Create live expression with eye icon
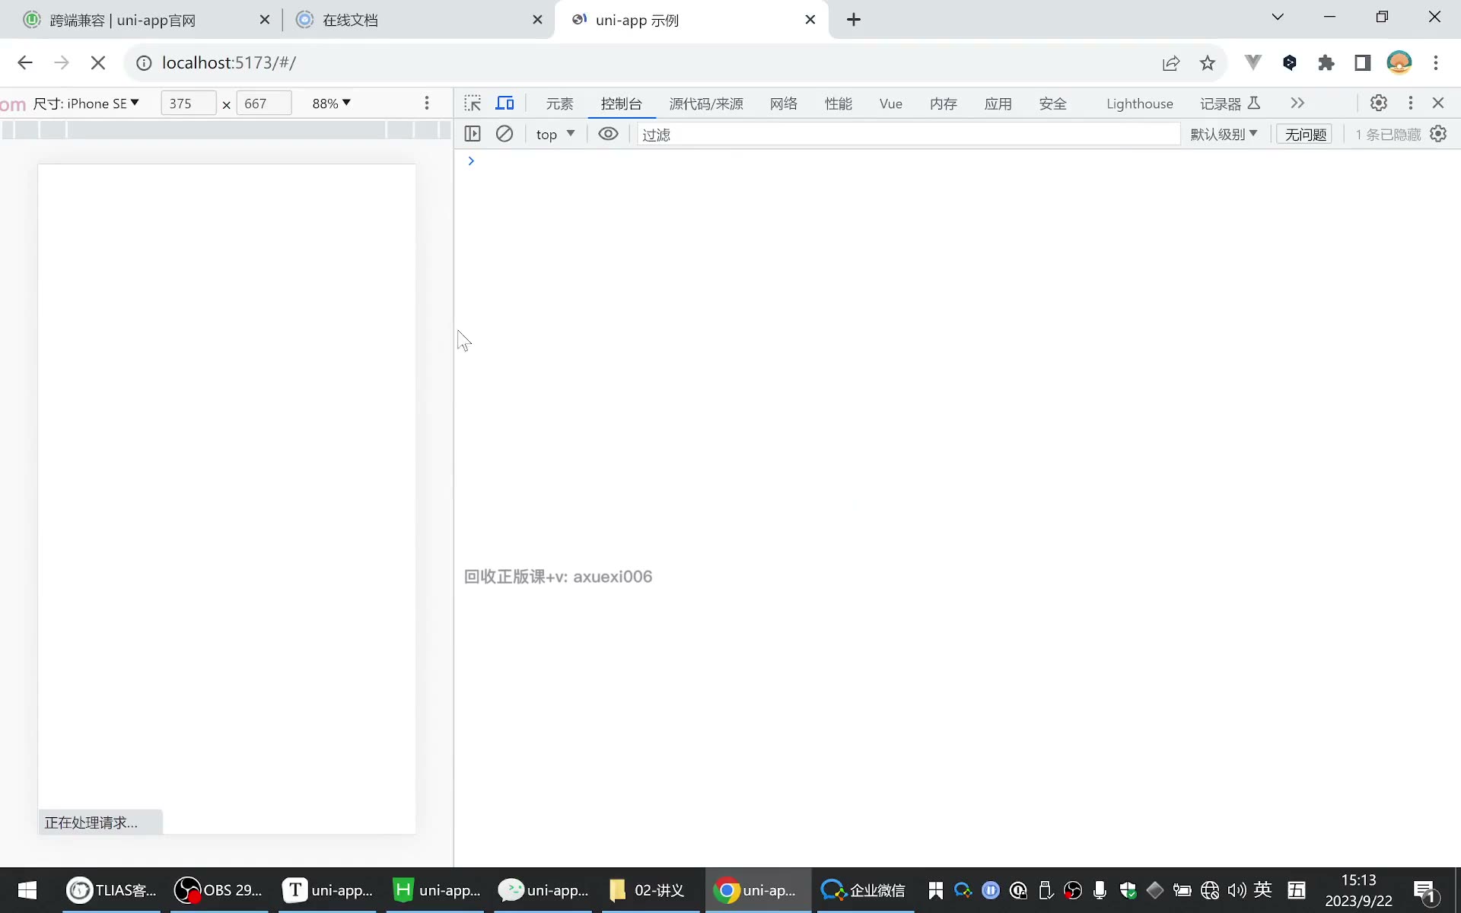 608,134
